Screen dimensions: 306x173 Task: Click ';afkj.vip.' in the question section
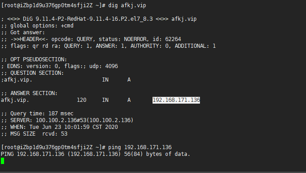17,80
